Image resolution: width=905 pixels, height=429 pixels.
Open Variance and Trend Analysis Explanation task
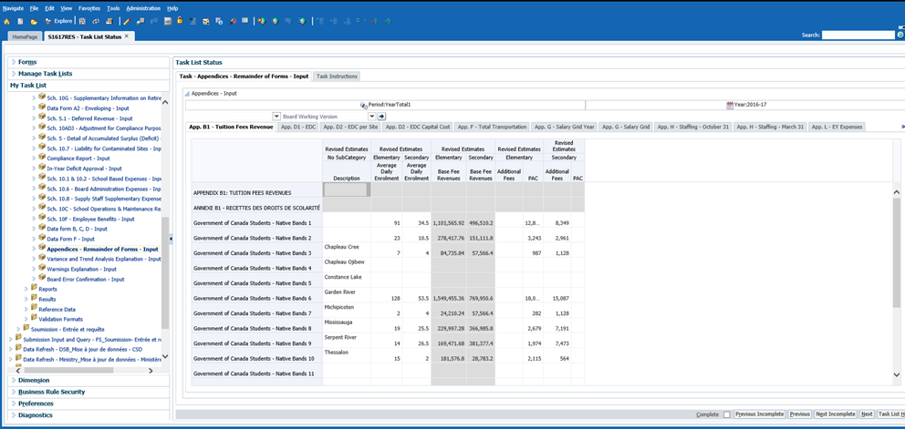coord(104,259)
